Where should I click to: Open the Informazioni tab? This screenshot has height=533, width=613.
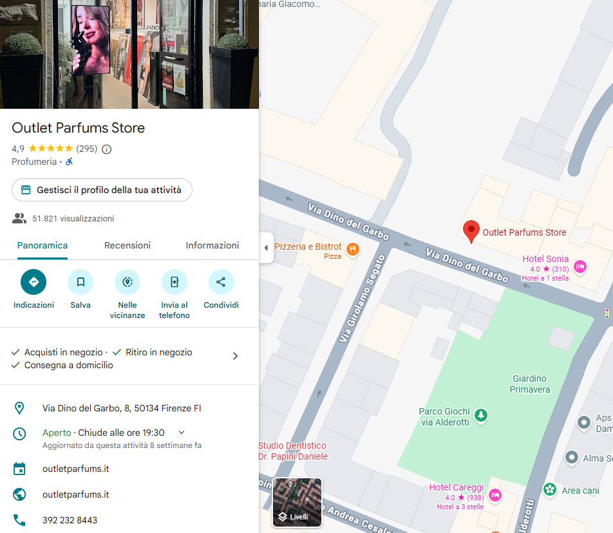coord(212,245)
